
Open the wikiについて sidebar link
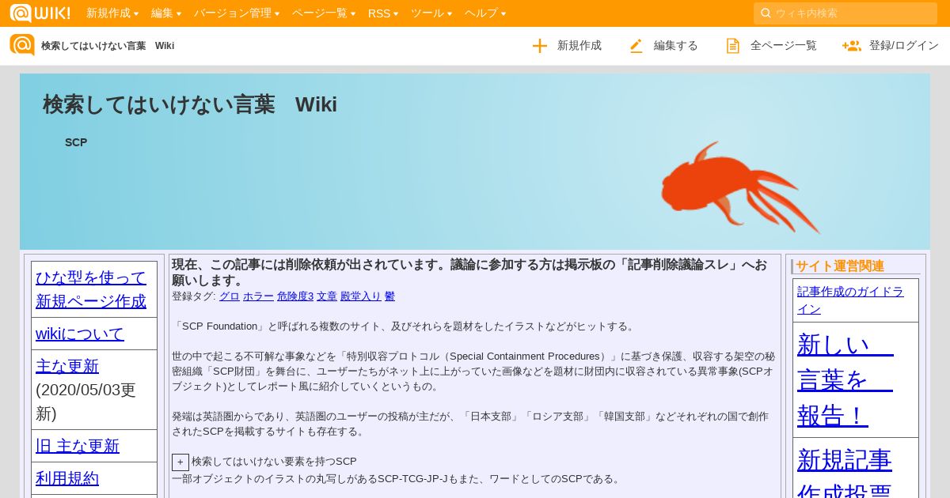point(80,334)
